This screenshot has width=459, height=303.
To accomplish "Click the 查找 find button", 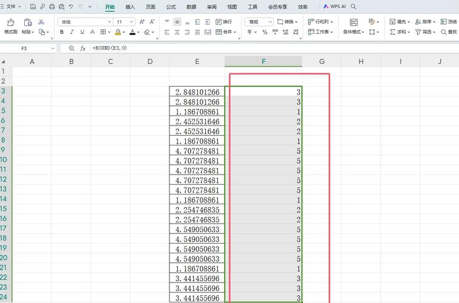I will point(449,32).
